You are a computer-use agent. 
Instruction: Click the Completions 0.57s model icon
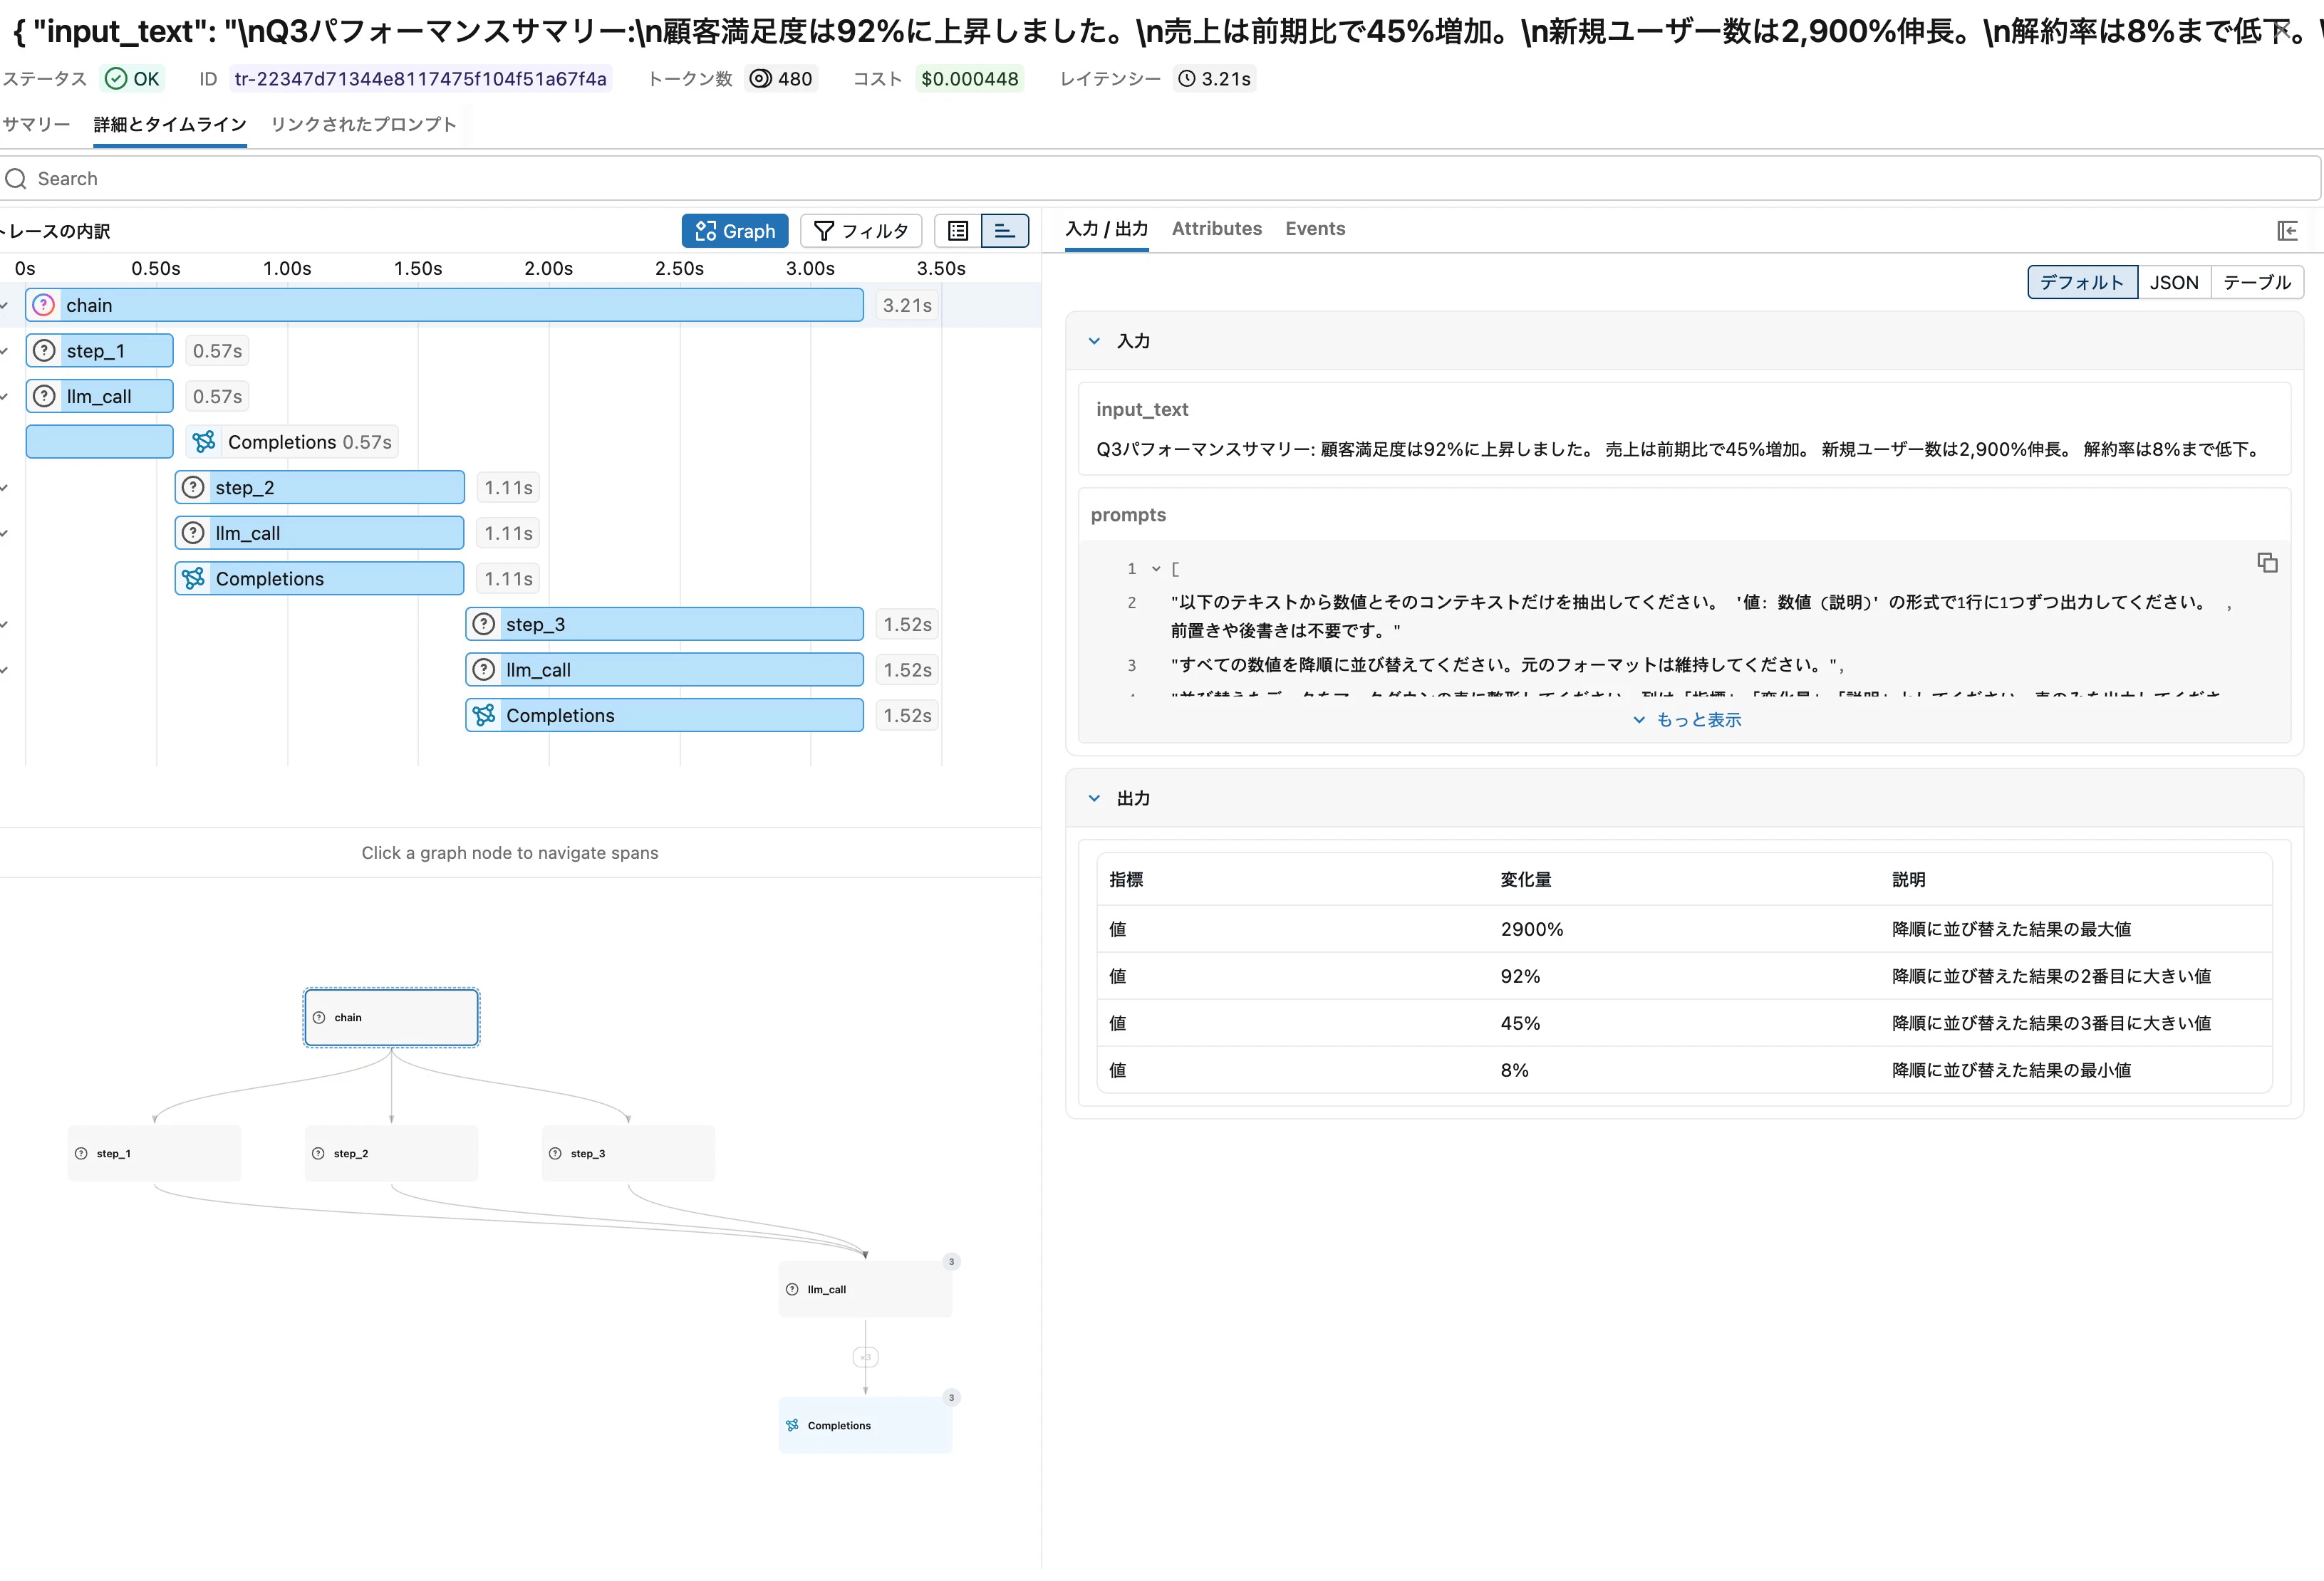(x=204, y=442)
